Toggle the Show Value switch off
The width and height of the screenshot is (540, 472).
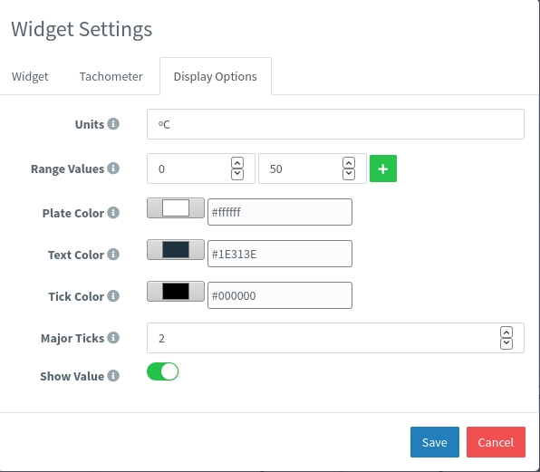click(x=162, y=371)
